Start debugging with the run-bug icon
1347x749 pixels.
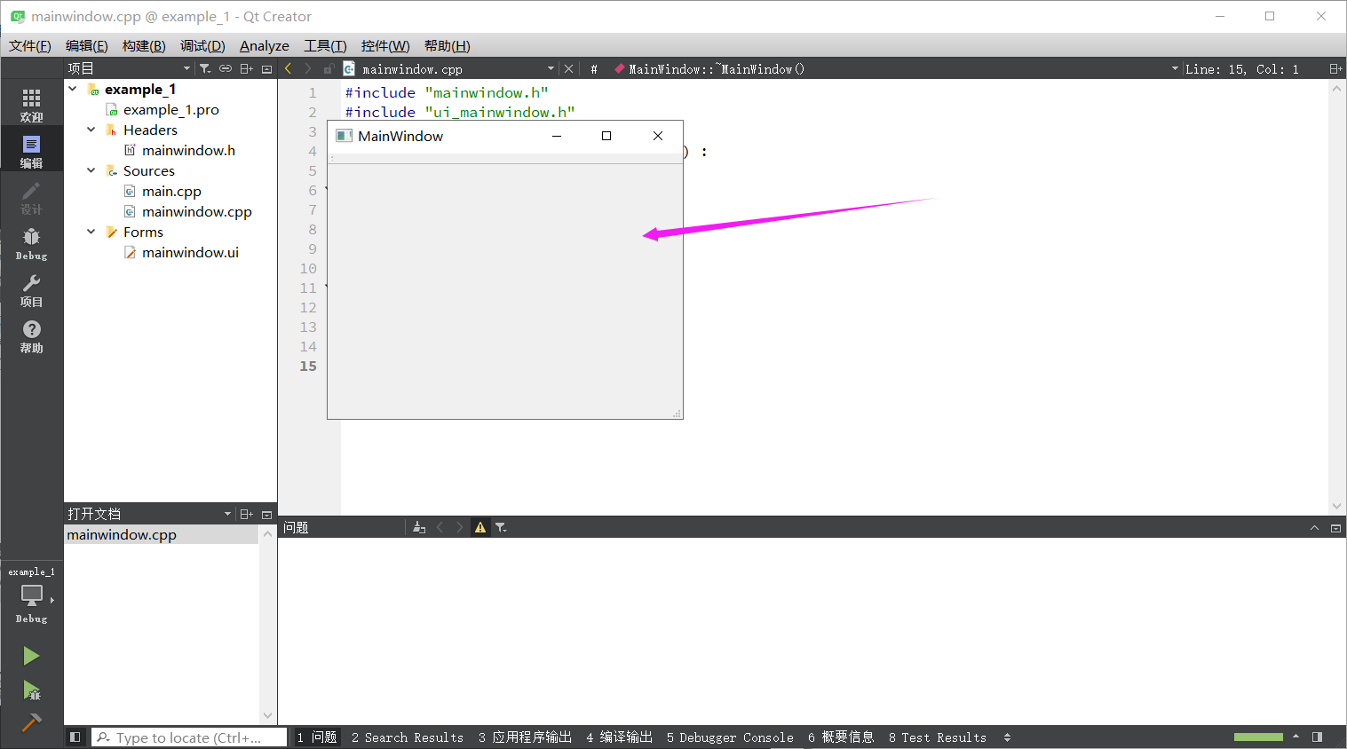coord(31,690)
